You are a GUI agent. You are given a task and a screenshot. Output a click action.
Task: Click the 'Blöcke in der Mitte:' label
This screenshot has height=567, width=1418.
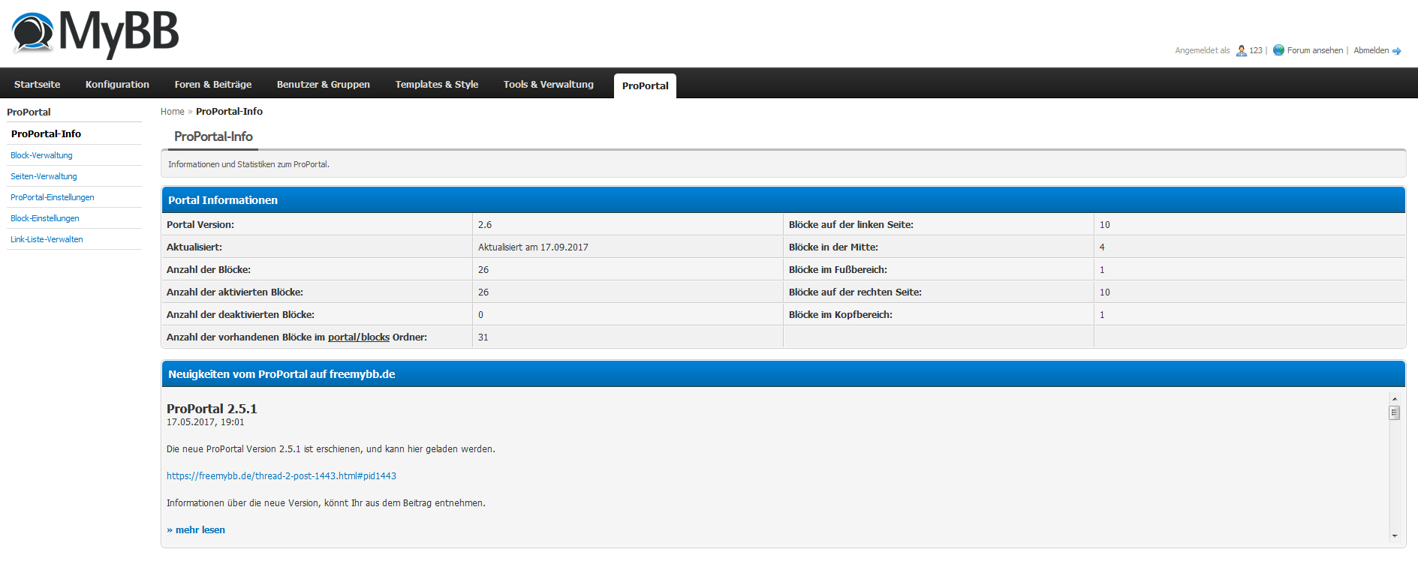tap(833, 247)
